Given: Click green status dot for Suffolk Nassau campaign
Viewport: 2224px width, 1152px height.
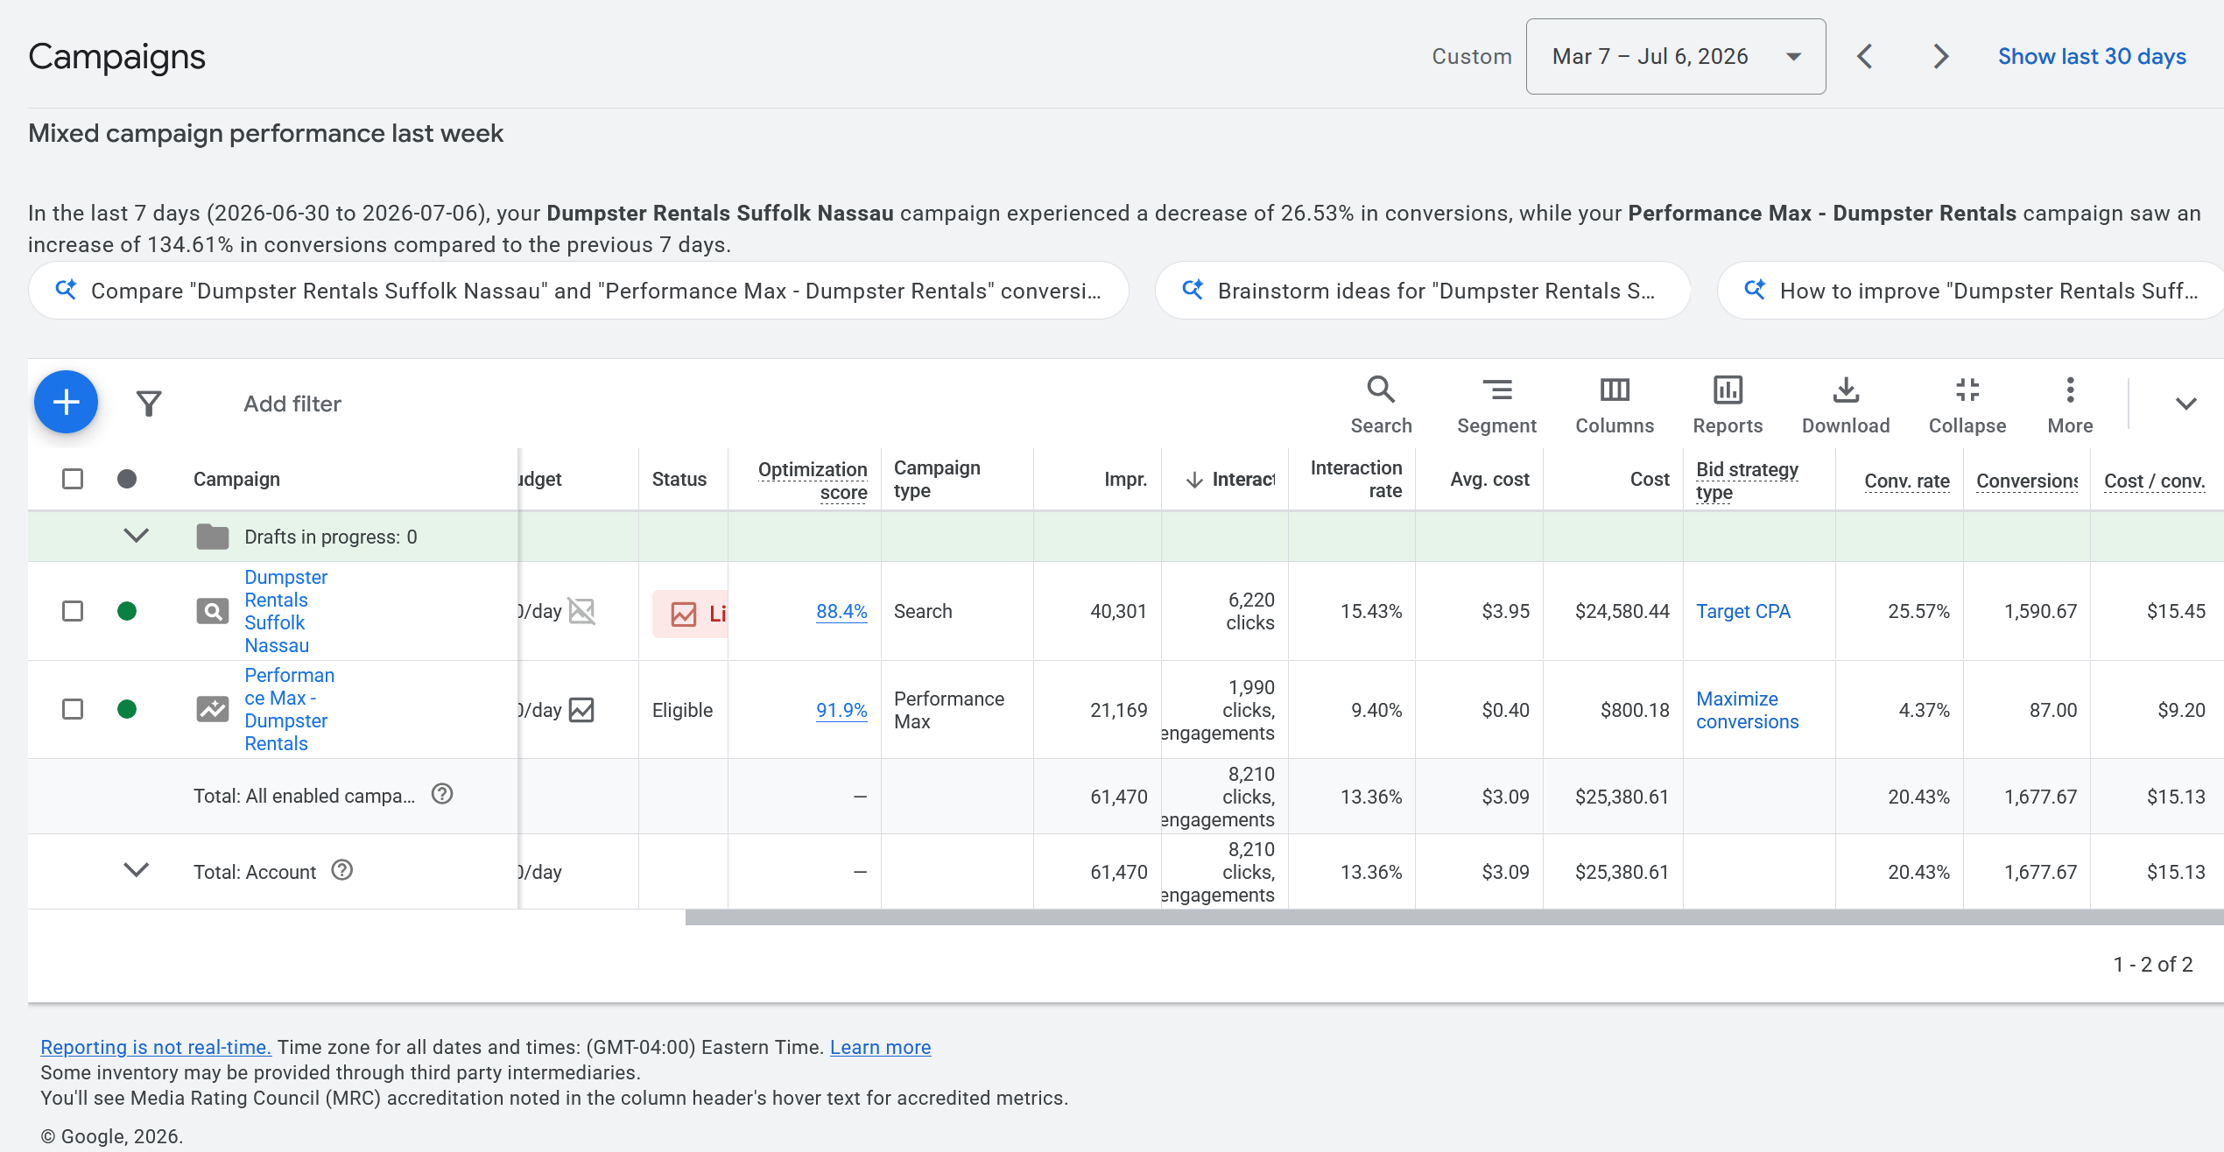Looking at the screenshot, I should [x=127, y=611].
